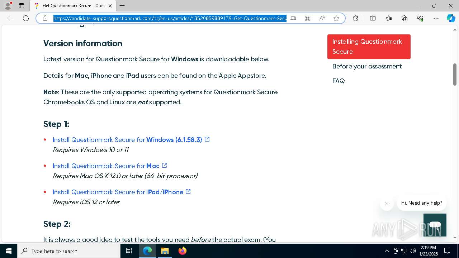Open the tab actions menu icon

22,6
